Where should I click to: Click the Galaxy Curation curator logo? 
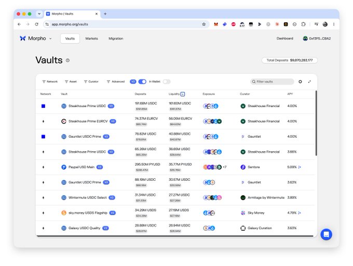click(x=243, y=228)
